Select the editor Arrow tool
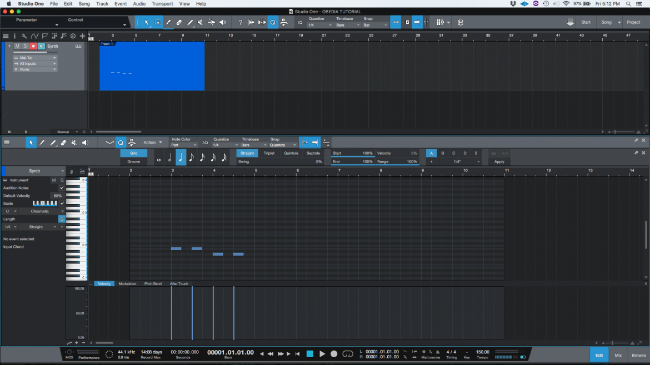Screen dimensions: 650x365 point(31,143)
